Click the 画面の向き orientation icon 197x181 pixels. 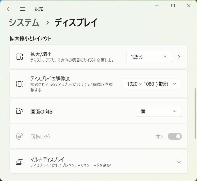[x=20, y=111]
